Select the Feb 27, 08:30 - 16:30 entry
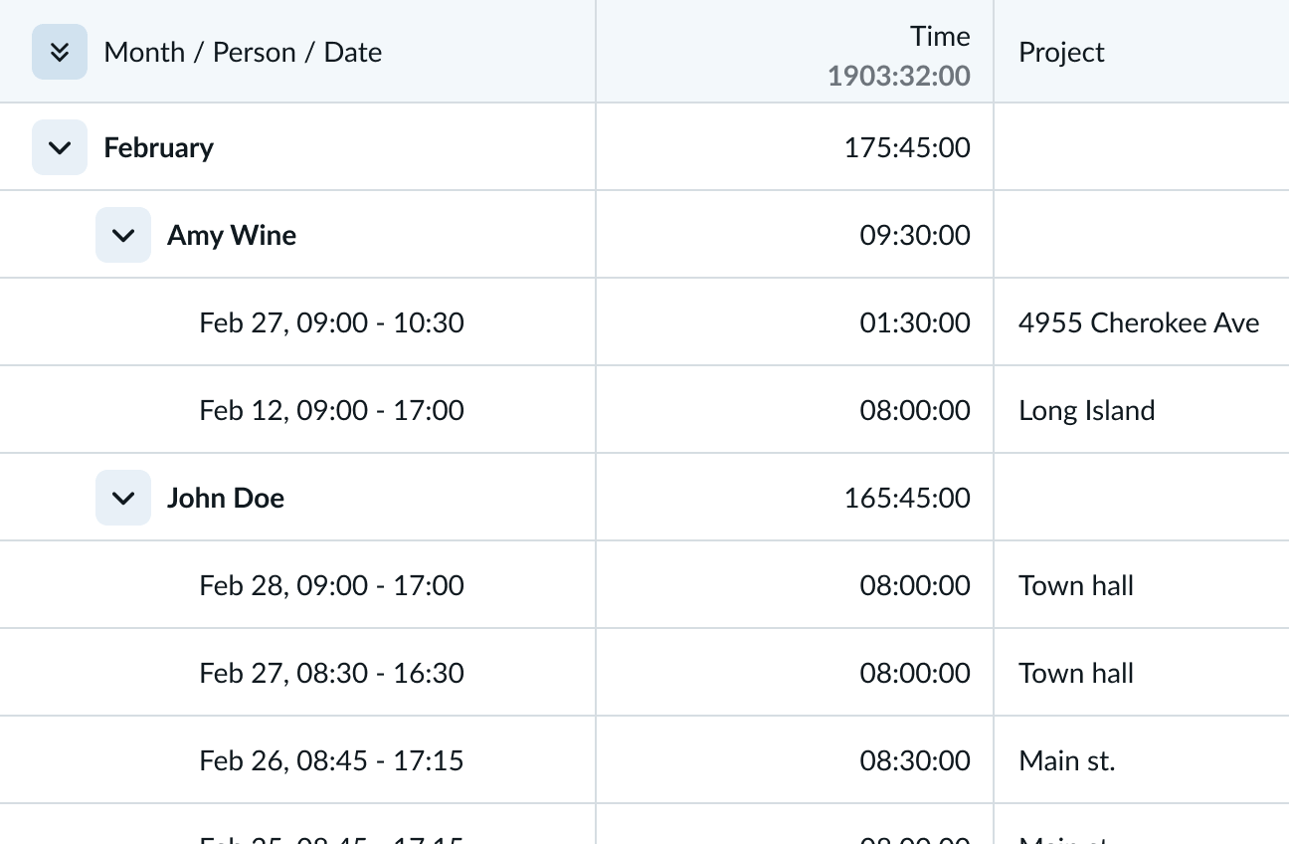Screen dimensions: 1289x844 [x=331, y=673]
